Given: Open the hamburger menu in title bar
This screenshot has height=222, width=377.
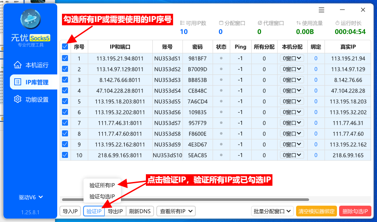Looking at the screenshot, I should (x=321, y=10).
